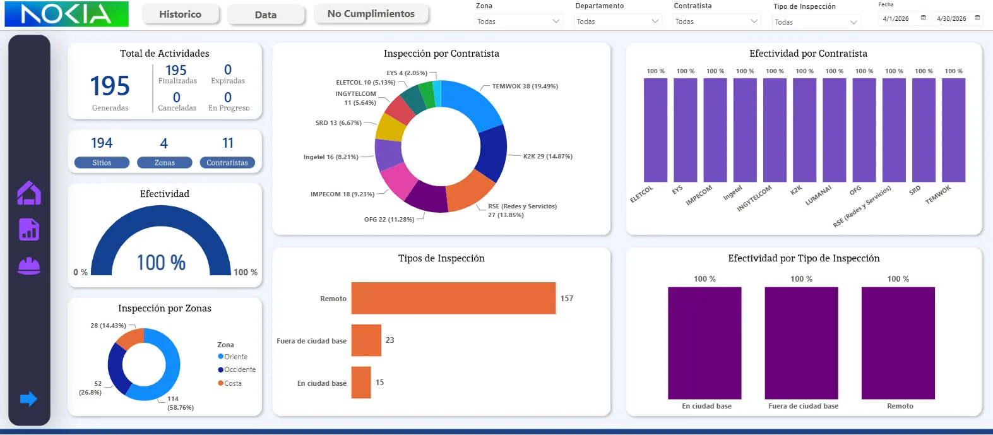The width and height of the screenshot is (993, 435).
Task: Select the TEMWOK bar in Efectividad por Contratista
Action: point(953,130)
